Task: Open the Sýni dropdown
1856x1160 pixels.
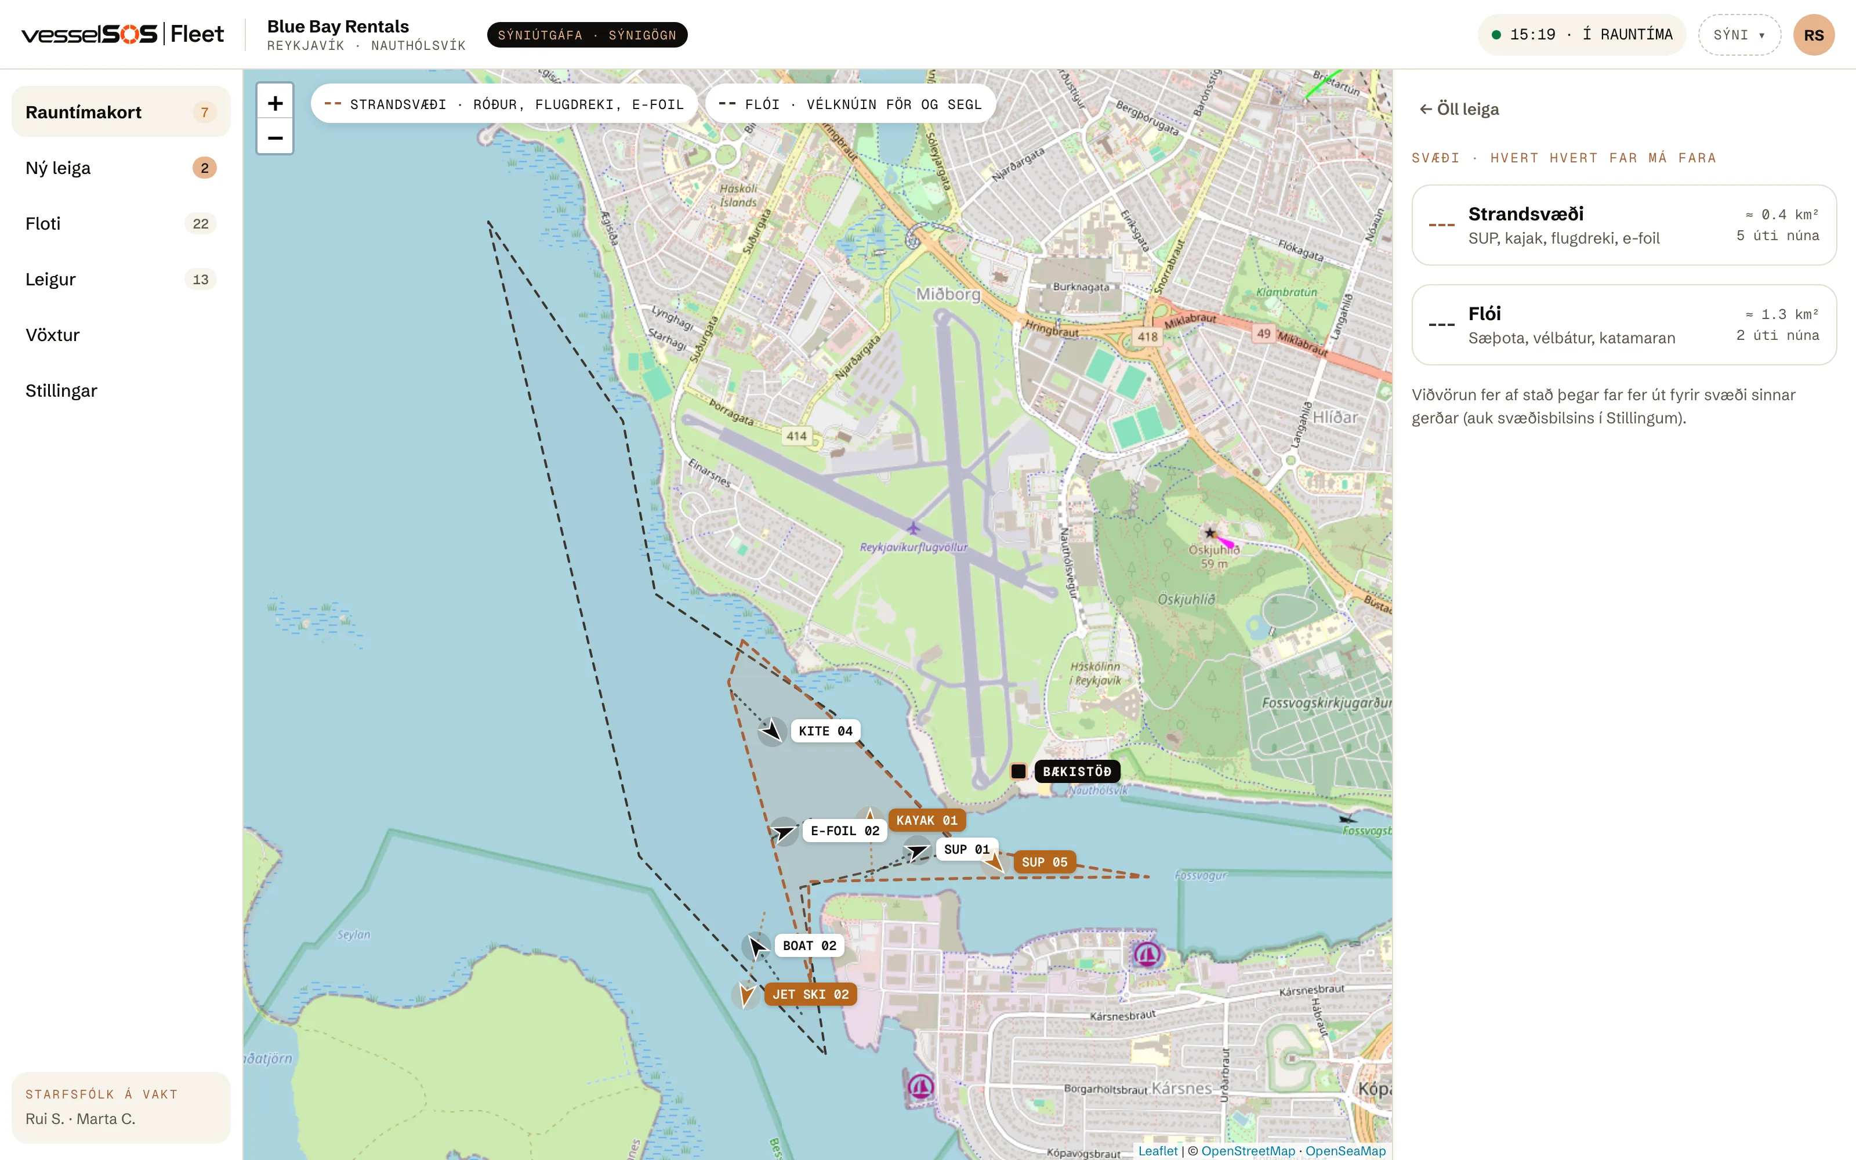Action: [x=1739, y=35]
